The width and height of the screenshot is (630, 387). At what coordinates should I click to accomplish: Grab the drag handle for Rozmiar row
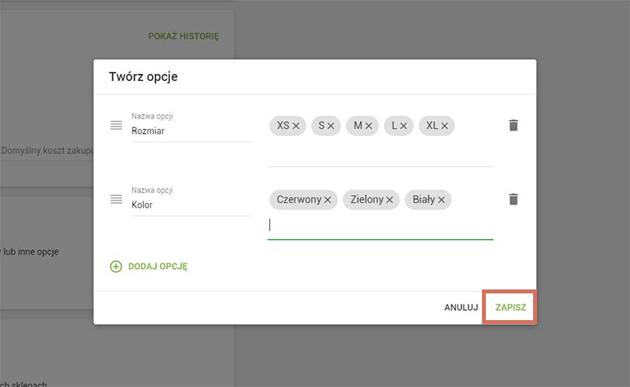coord(116,125)
